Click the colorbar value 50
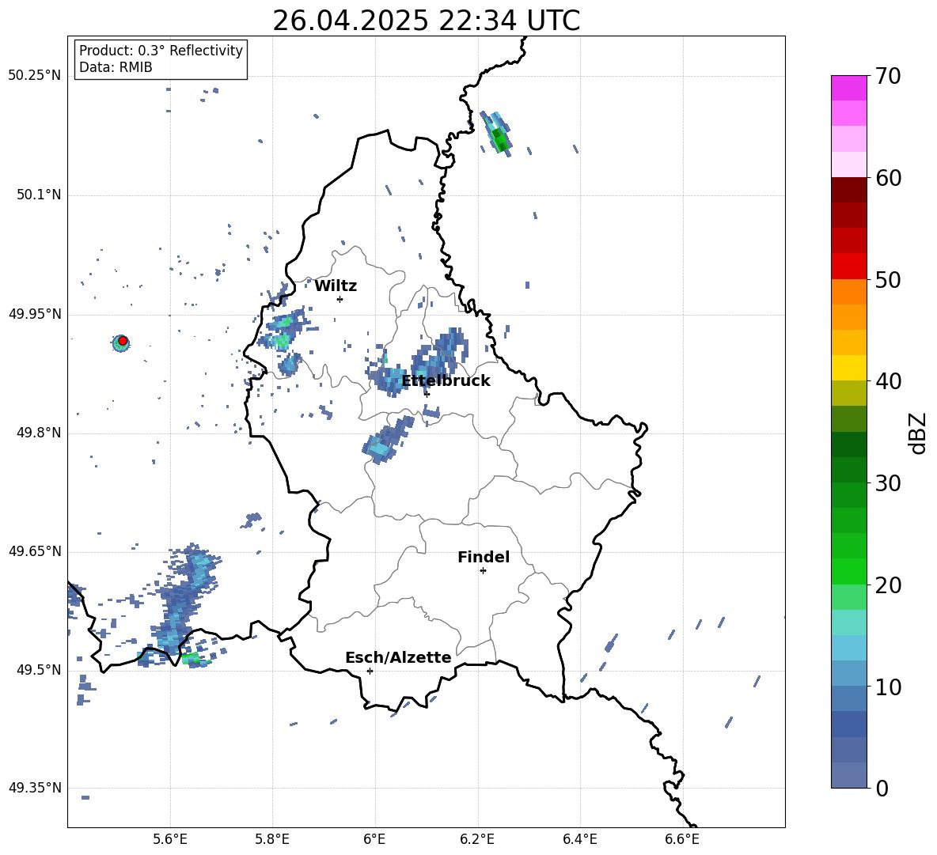 coord(888,279)
